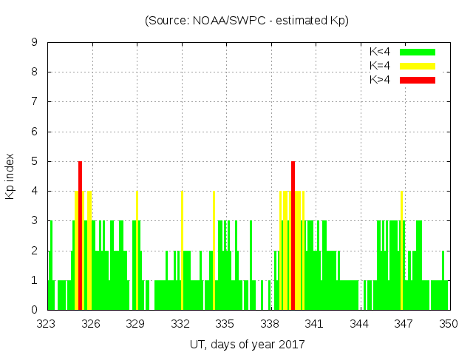Select the K<4 legend label text

click(x=380, y=52)
